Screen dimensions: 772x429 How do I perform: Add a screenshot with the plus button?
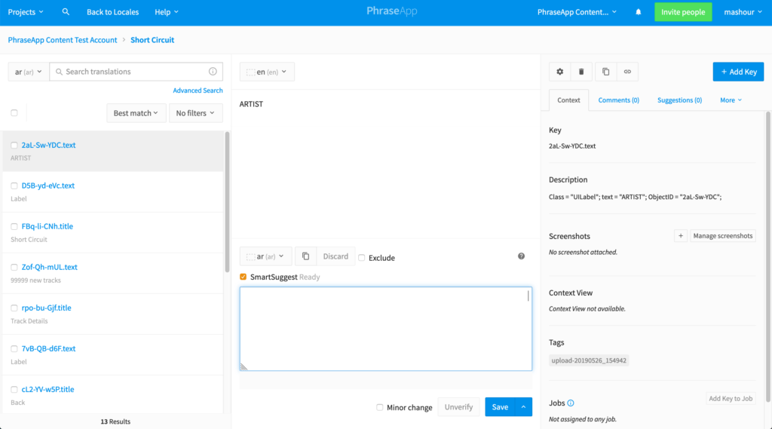(681, 235)
